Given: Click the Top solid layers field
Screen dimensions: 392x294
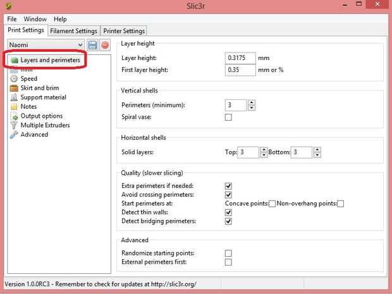Looking at the screenshot, I should click(248, 152).
